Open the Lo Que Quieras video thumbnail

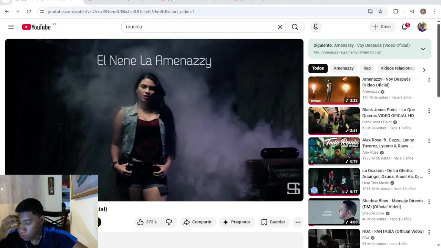pos(334,121)
